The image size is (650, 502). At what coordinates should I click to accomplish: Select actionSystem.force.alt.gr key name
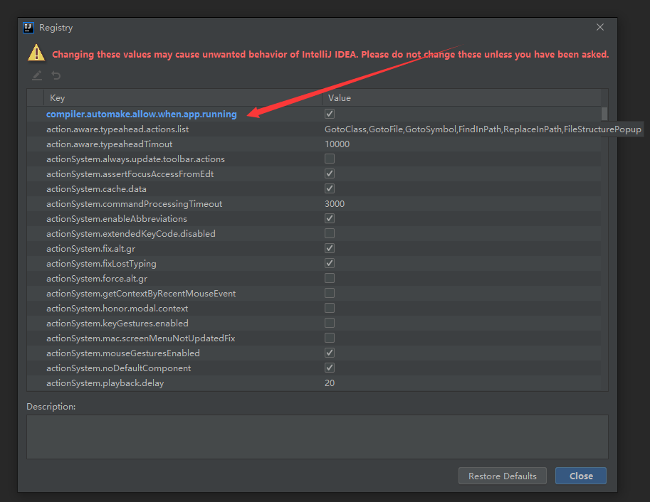(x=97, y=278)
